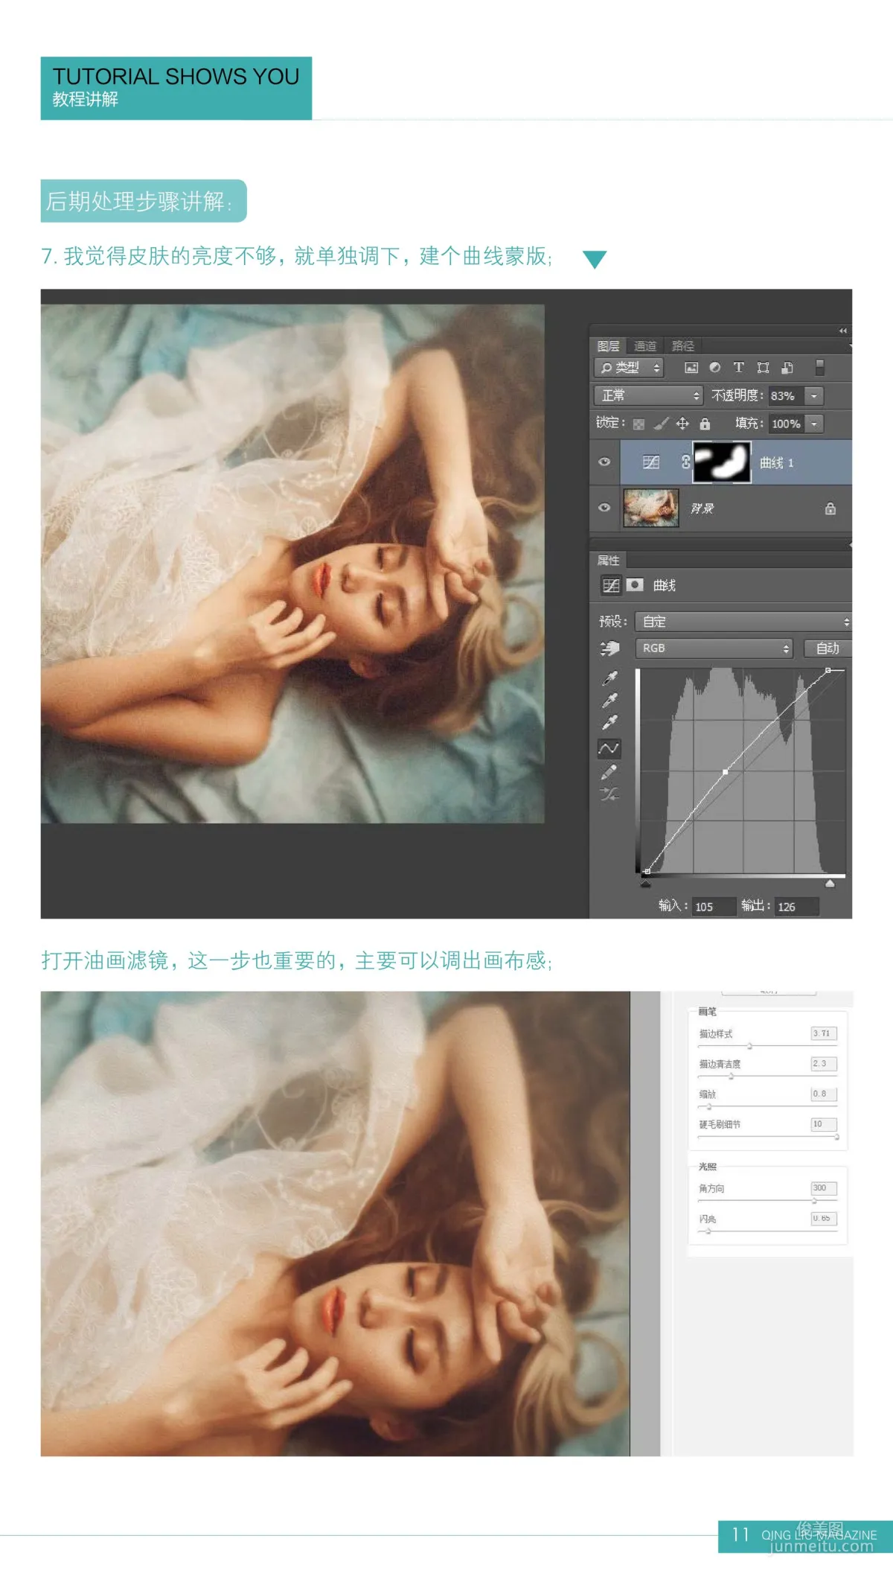Filter layers by smart object icon
893x1588 pixels.
(x=787, y=368)
